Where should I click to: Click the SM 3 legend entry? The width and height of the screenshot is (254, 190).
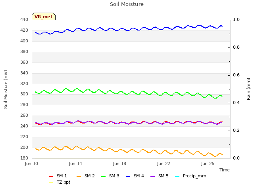(110, 176)
